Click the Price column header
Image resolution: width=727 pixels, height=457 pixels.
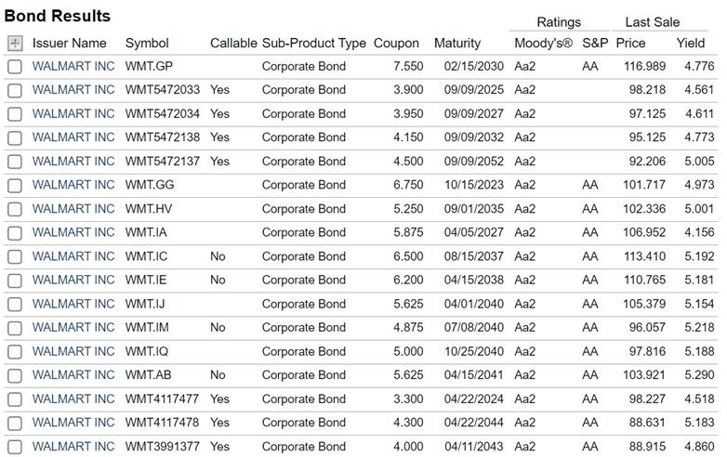pos(630,43)
